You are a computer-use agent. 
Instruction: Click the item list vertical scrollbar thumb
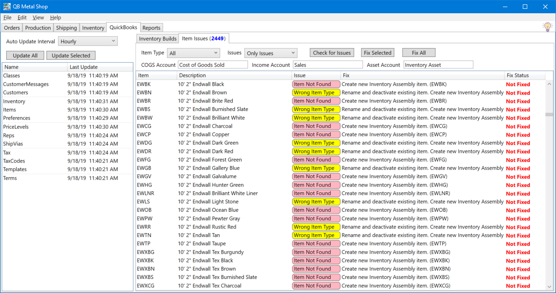click(x=548, y=114)
